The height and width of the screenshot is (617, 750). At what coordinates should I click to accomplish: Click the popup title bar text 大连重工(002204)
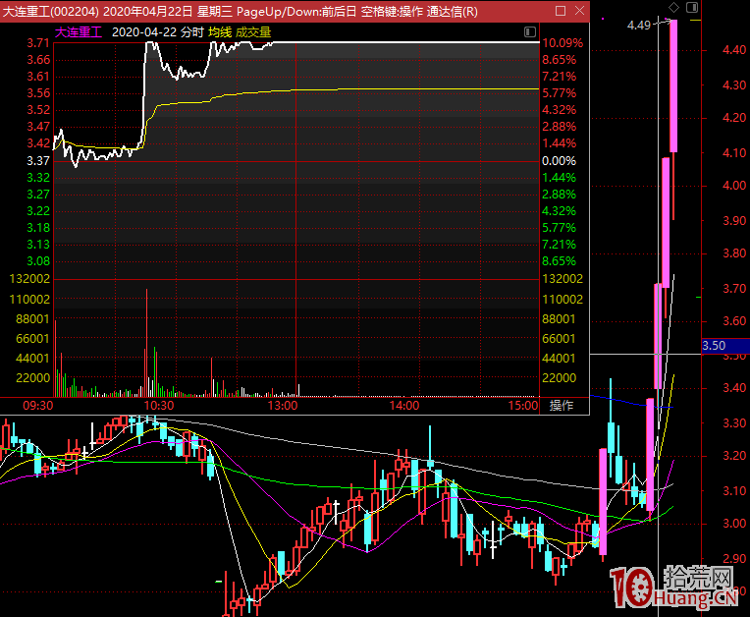51,11
